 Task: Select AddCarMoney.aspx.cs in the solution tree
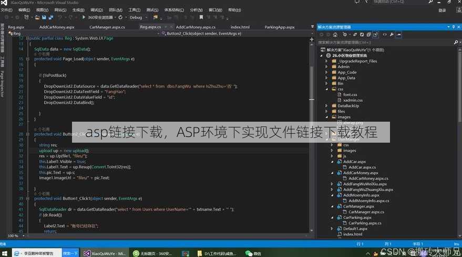368,178
